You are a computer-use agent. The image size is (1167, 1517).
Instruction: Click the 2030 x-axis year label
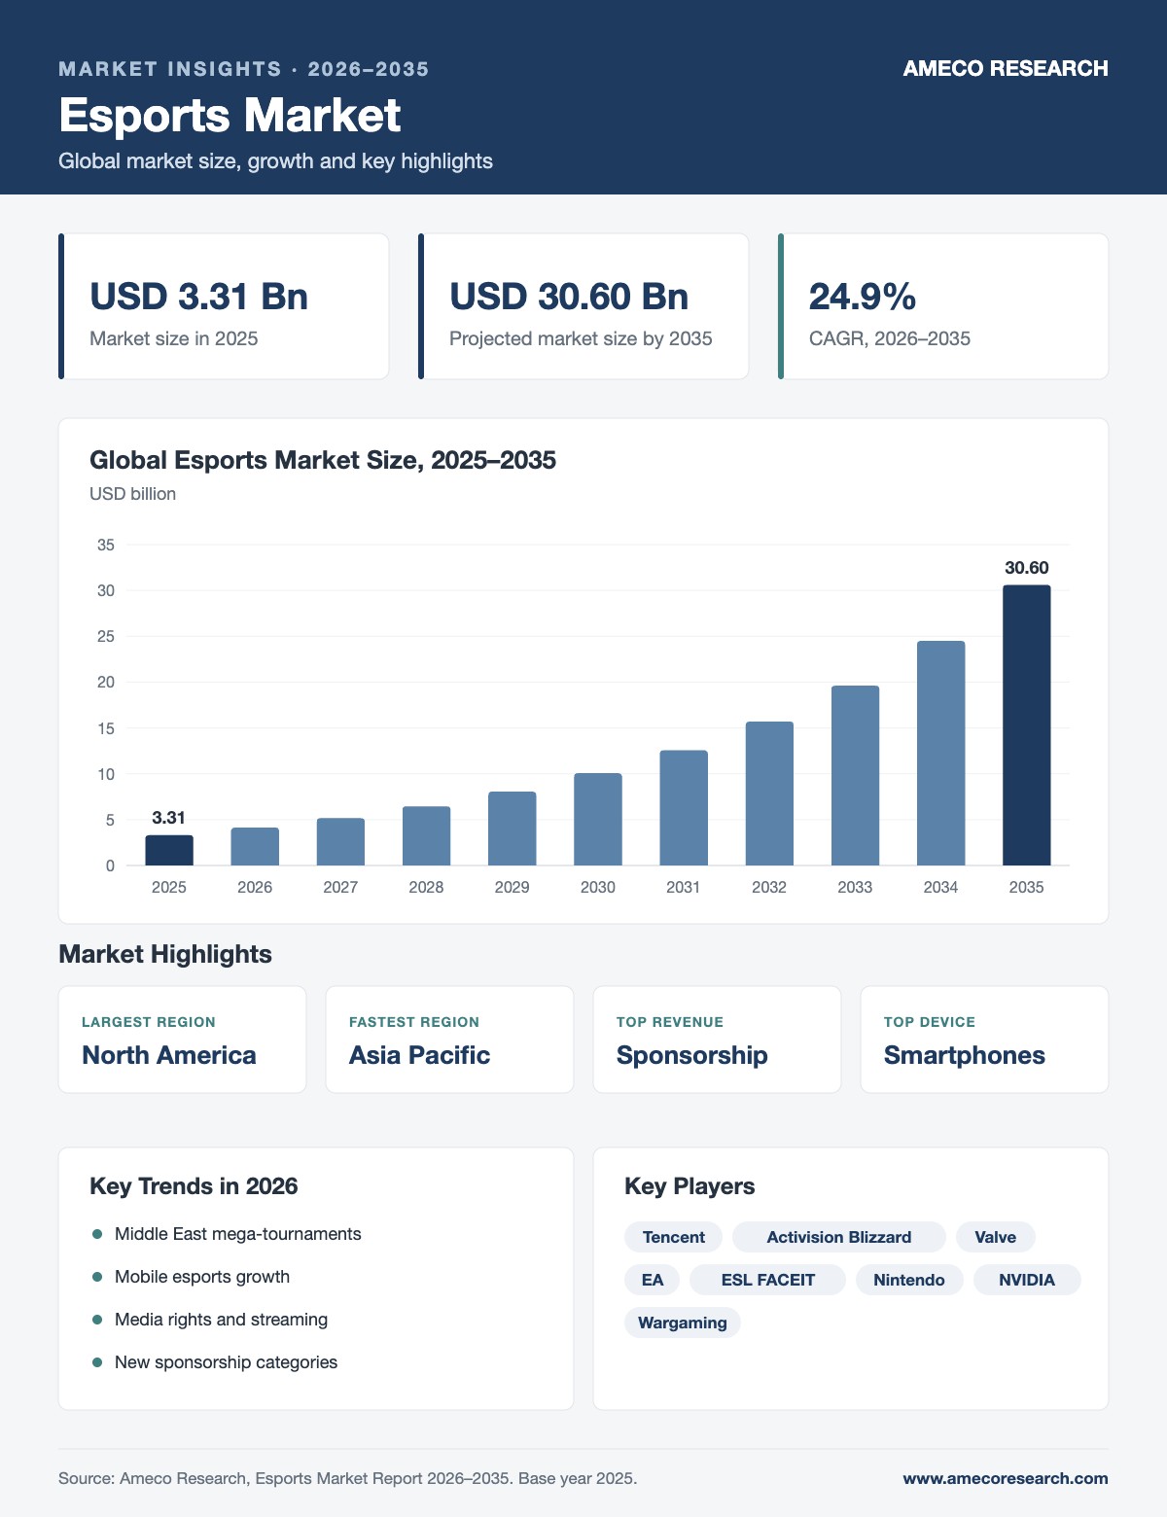[598, 887]
